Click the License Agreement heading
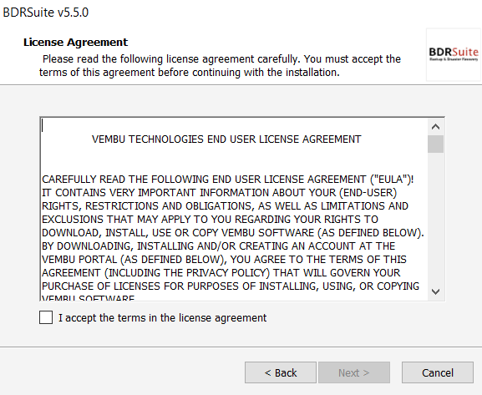The height and width of the screenshot is (395, 482). pyautogui.click(x=76, y=42)
